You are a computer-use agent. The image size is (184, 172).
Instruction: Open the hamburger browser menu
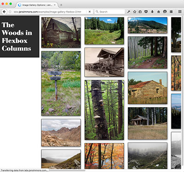point(180,12)
